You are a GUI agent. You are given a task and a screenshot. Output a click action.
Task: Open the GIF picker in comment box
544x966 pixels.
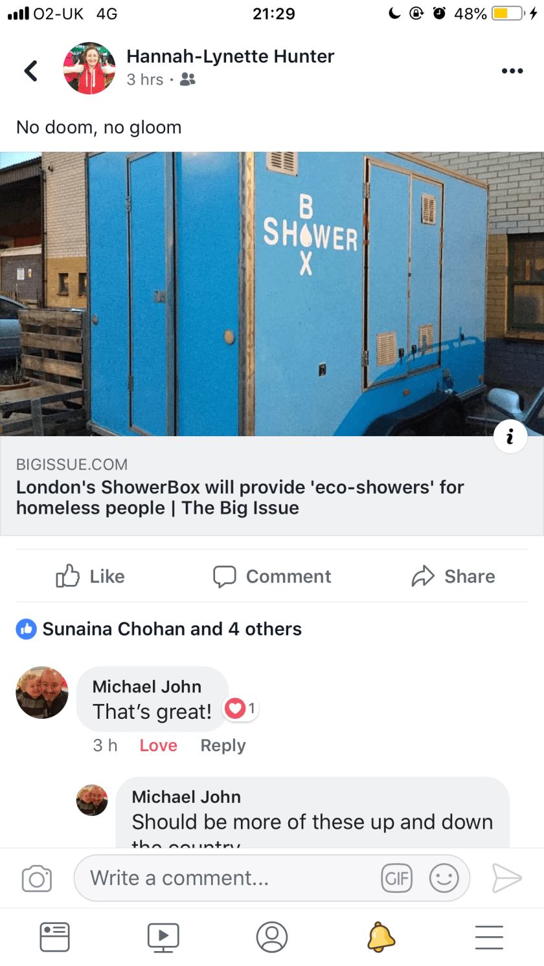(396, 878)
